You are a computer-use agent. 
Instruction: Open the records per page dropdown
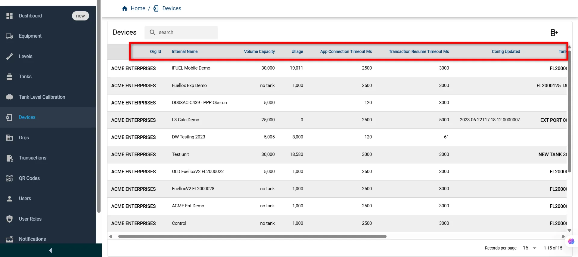click(530, 248)
